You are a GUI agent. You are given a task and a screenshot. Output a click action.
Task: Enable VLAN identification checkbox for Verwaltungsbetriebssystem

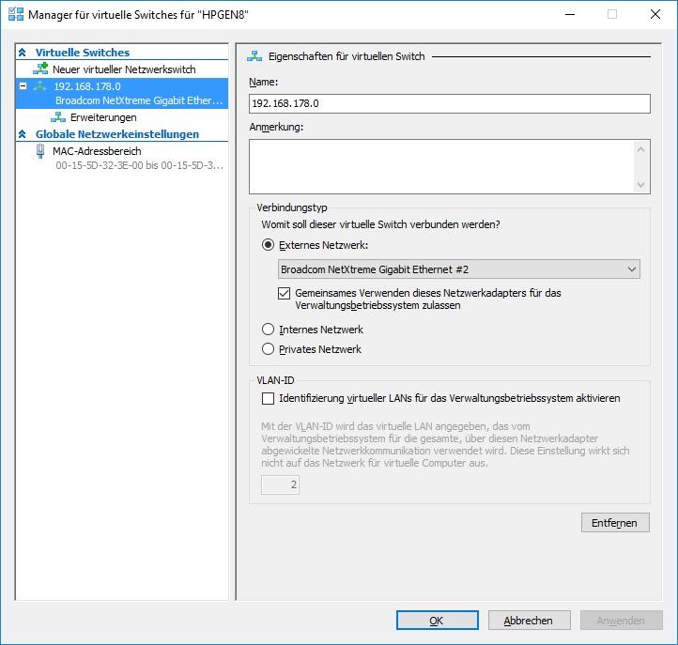click(268, 399)
